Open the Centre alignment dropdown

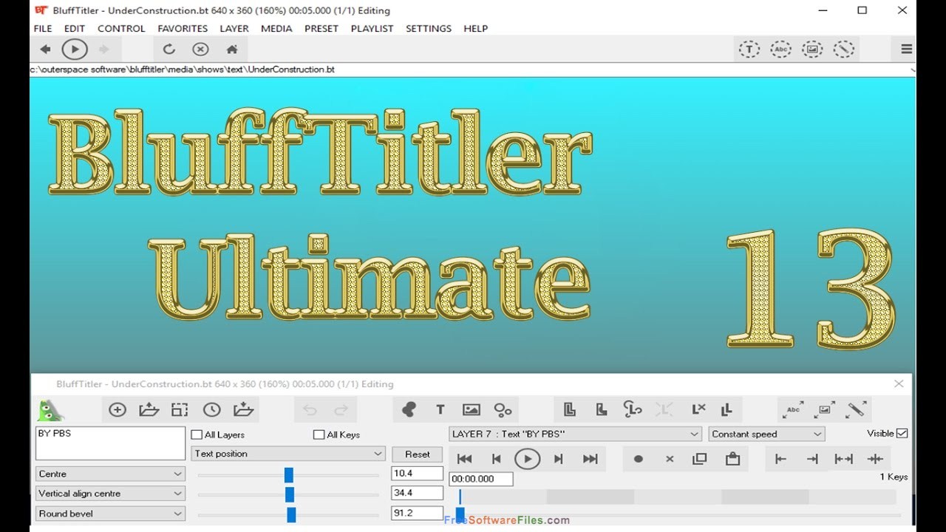point(110,474)
